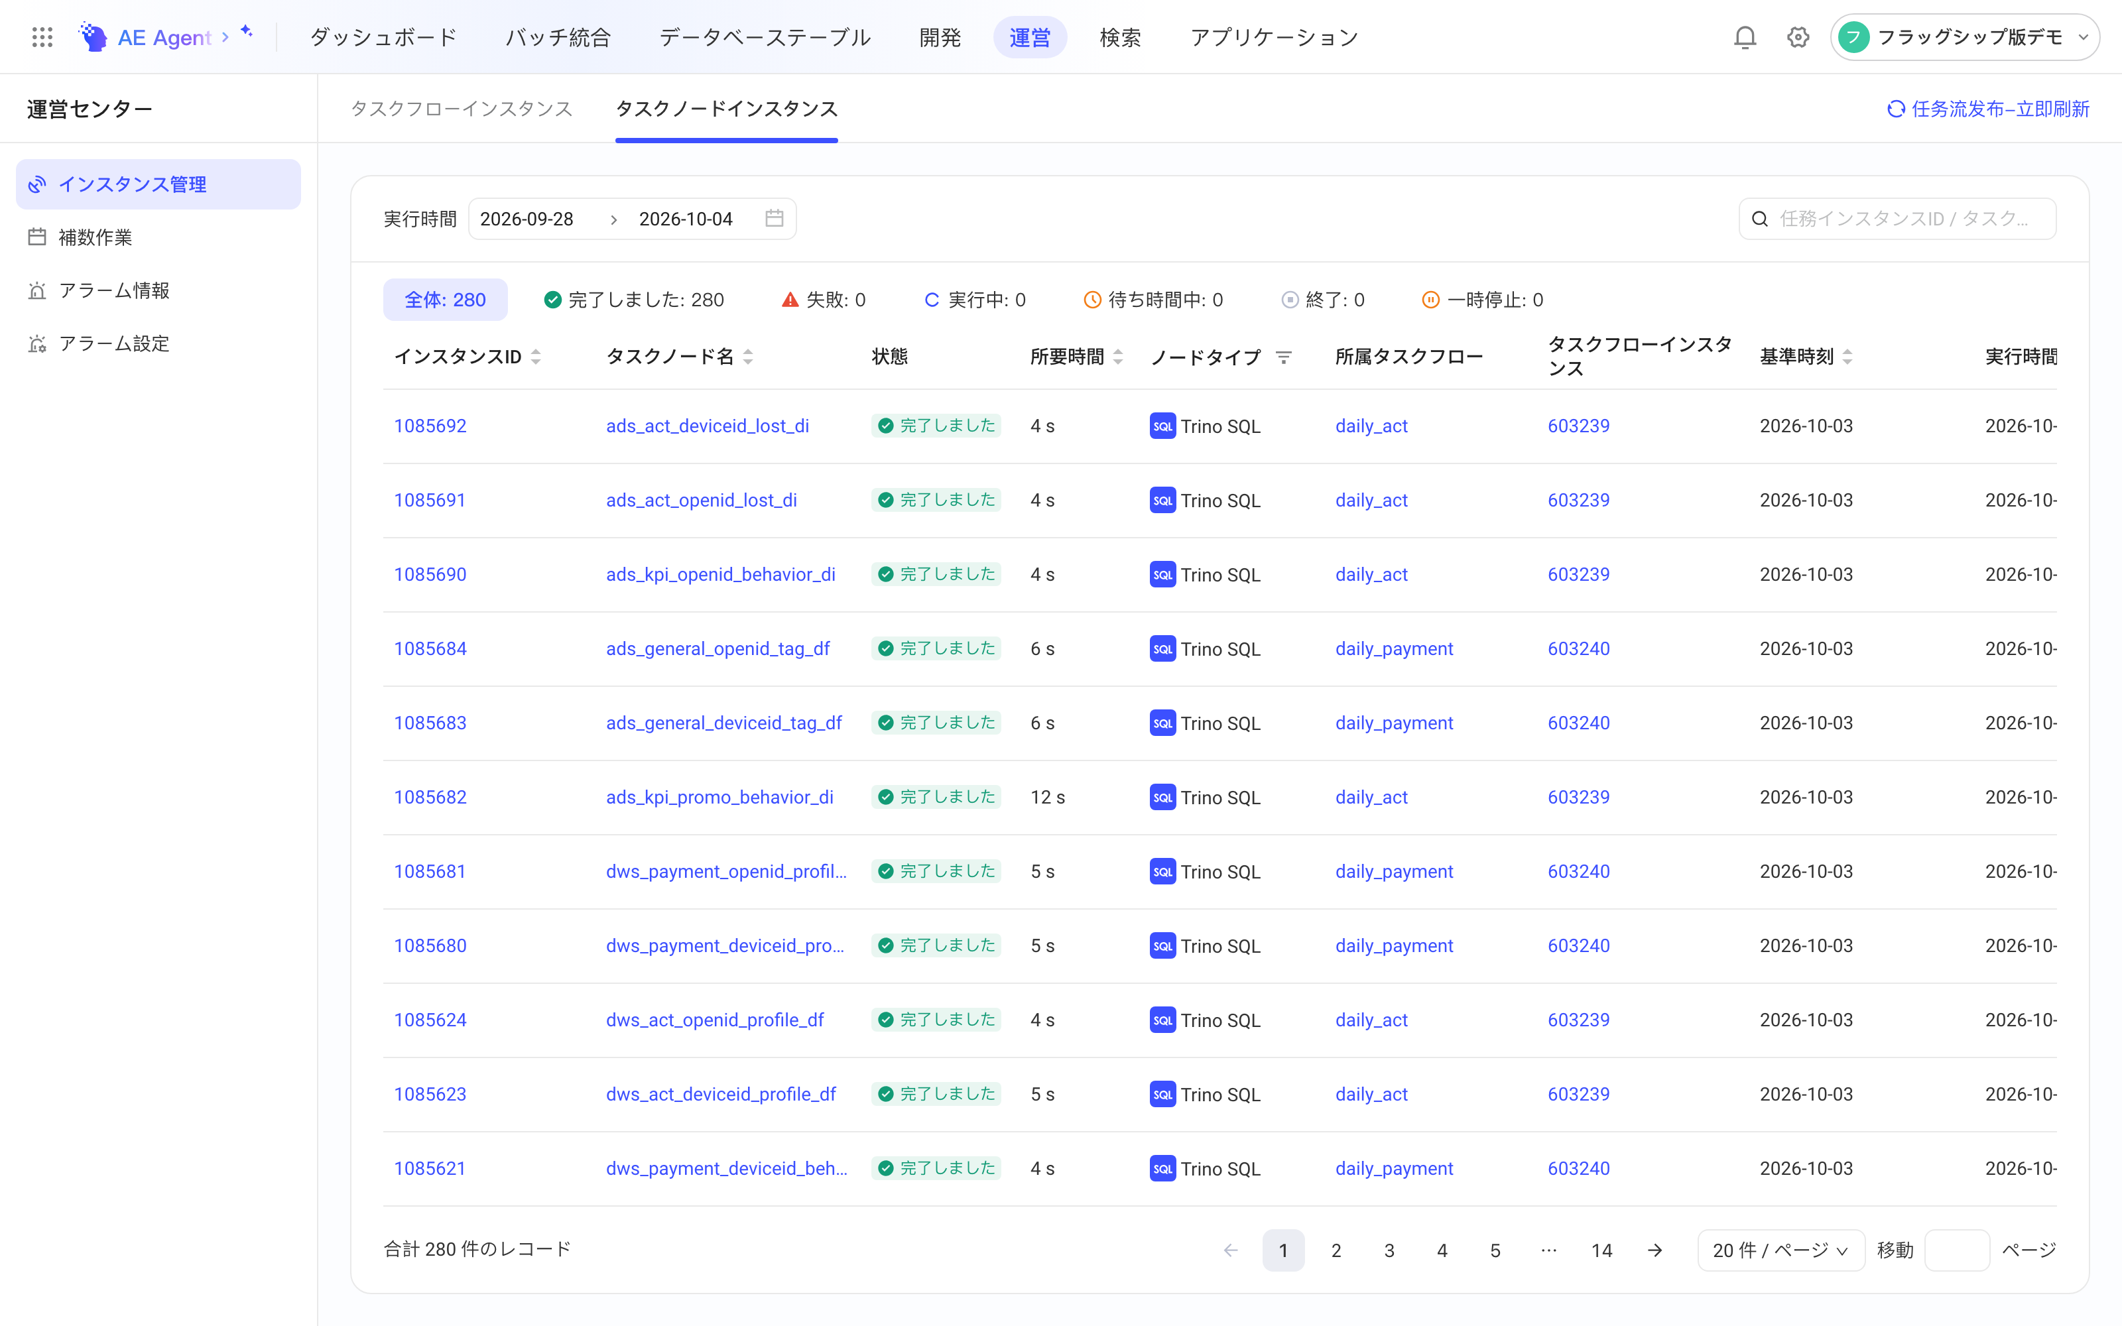Click the instance search input field
The image size is (2122, 1326).
pos(1897,219)
